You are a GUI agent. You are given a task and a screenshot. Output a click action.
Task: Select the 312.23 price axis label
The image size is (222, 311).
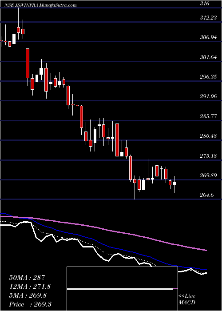(x=208, y=18)
